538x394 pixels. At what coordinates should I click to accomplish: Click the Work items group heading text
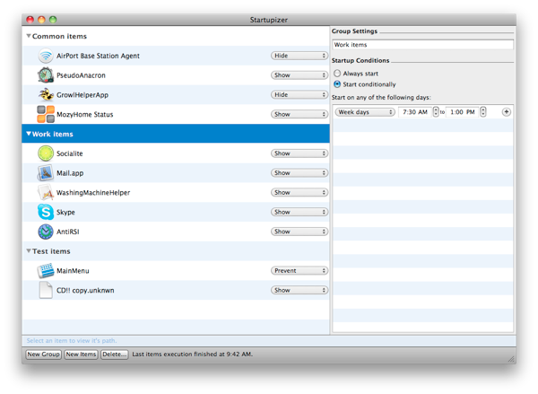pyautogui.click(x=53, y=134)
